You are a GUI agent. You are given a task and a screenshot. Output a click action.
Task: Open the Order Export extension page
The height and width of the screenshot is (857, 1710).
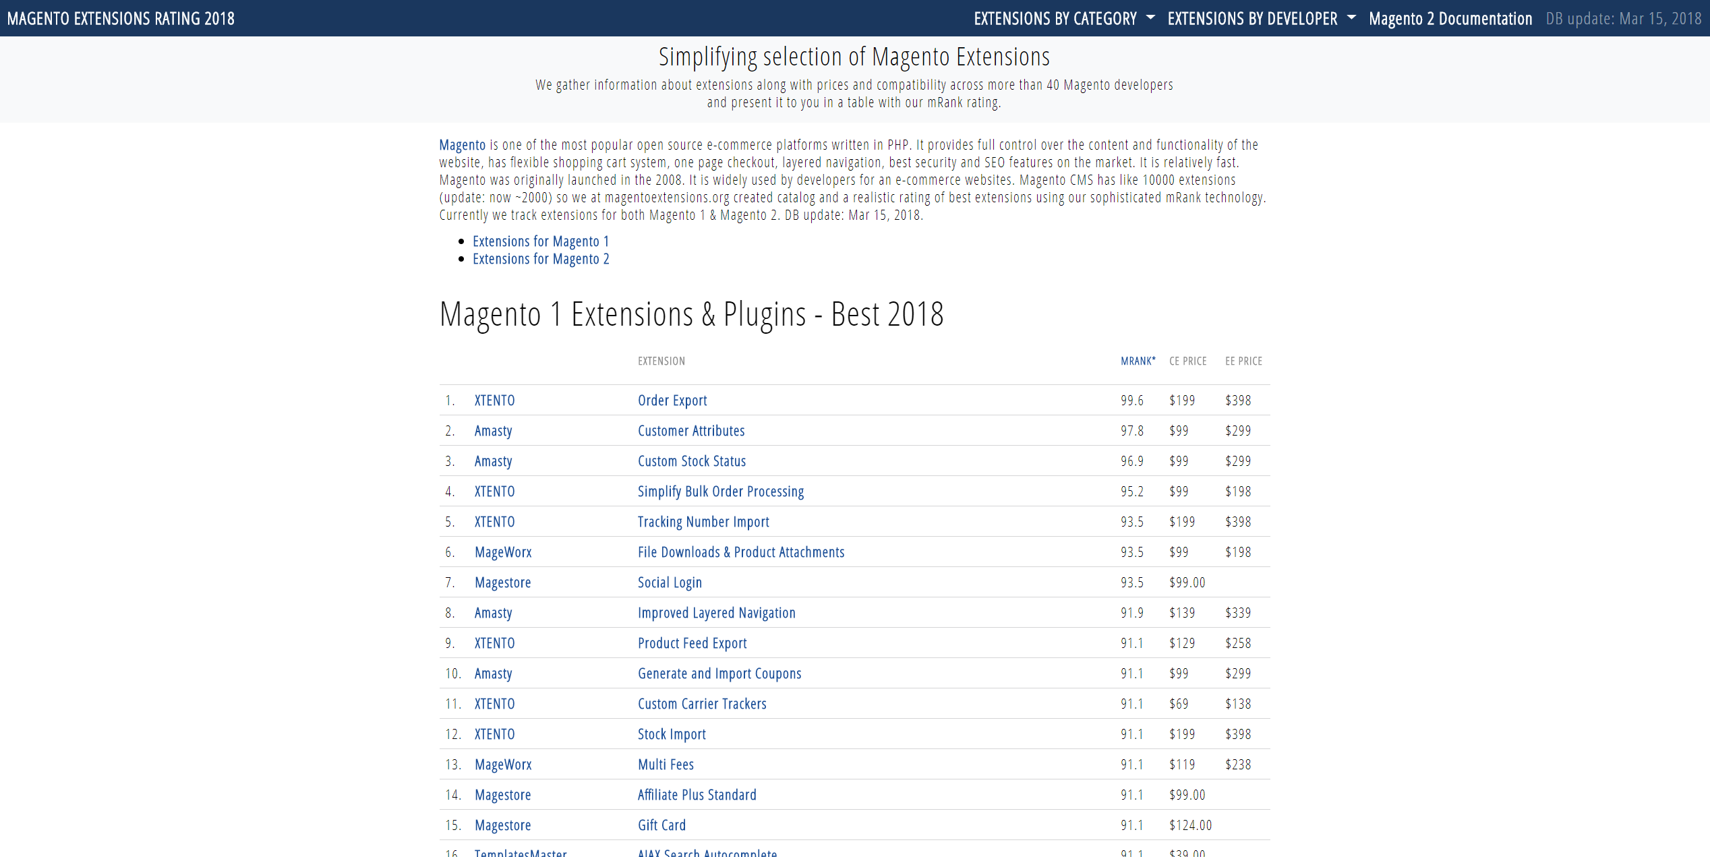pyautogui.click(x=672, y=400)
